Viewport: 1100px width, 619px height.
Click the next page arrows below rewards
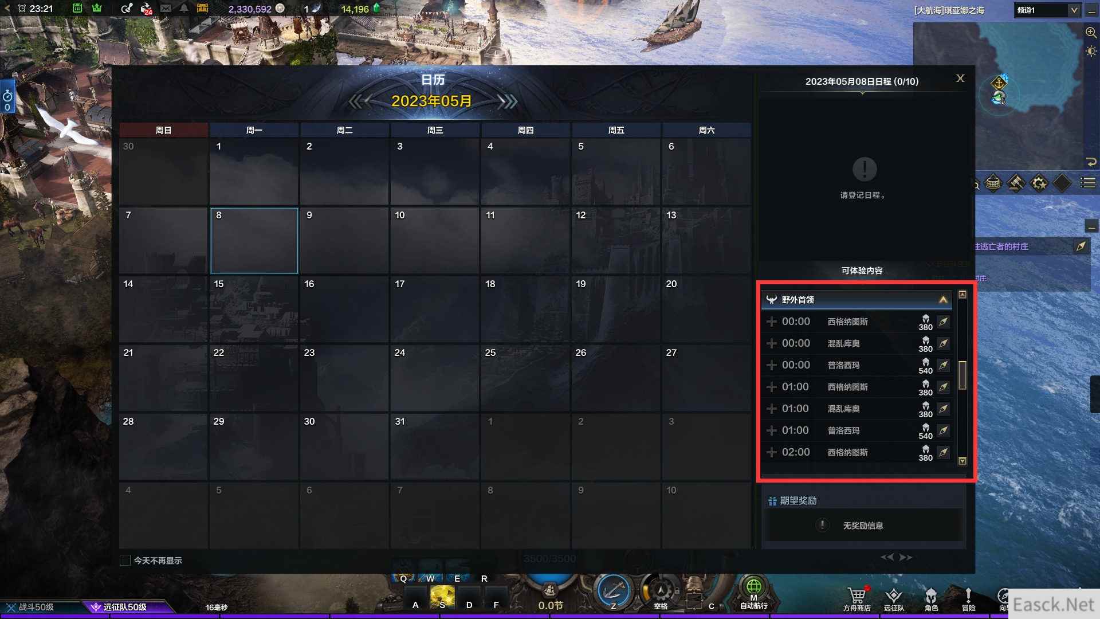[906, 557]
